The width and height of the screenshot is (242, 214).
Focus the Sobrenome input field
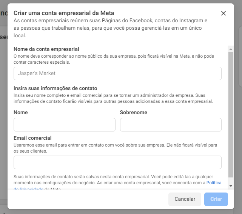(x=171, y=125)
